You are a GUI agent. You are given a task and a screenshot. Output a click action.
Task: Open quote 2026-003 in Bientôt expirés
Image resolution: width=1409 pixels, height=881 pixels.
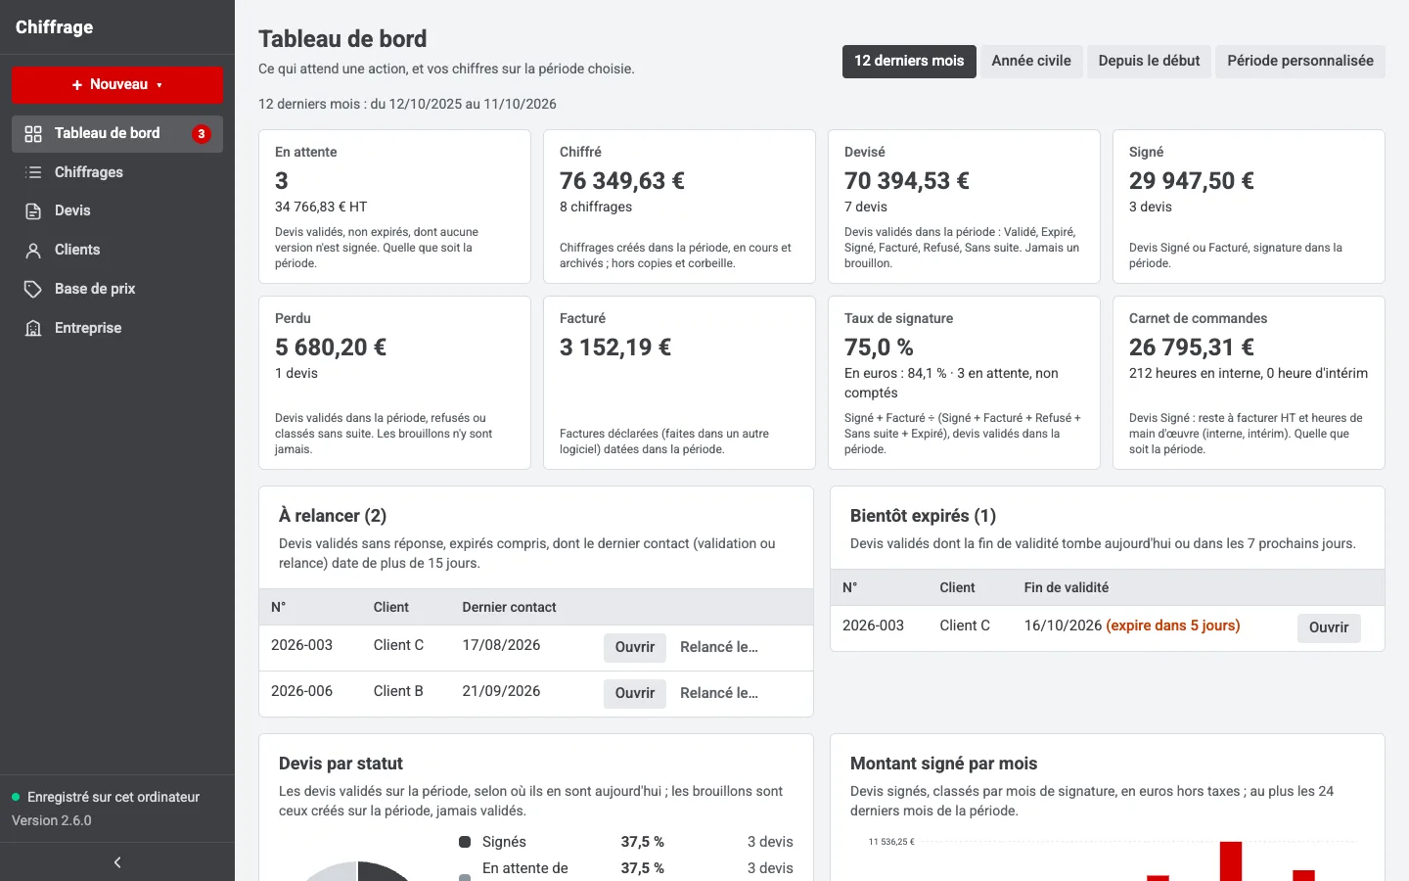[1329, 627]
